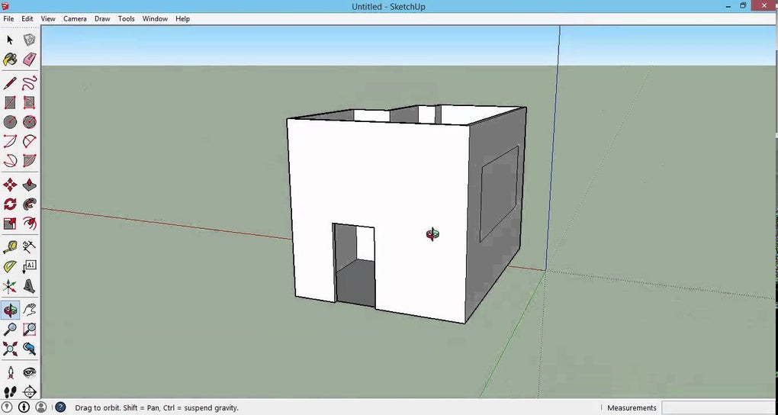Select the Pan hand tool
The width and height of the screenshot is (778, 415).
point(29,310)
